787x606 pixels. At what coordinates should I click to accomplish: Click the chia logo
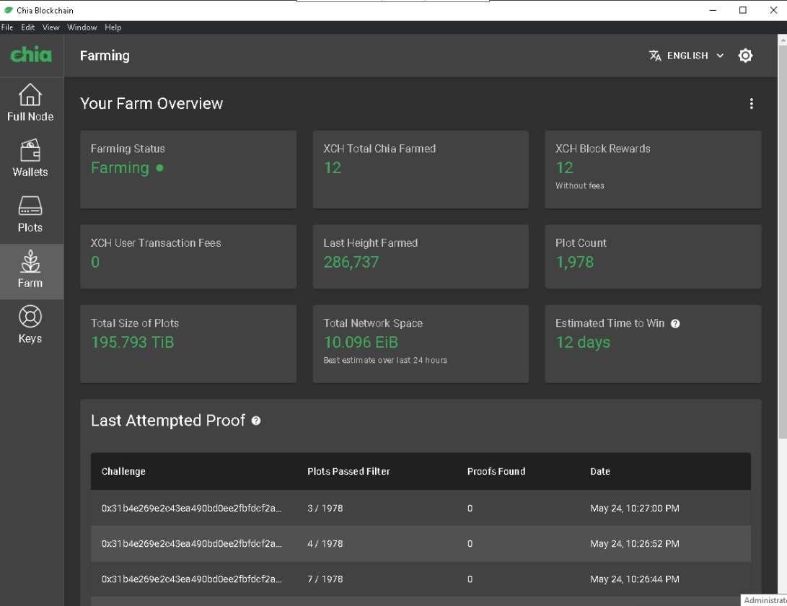coord(31,55)
